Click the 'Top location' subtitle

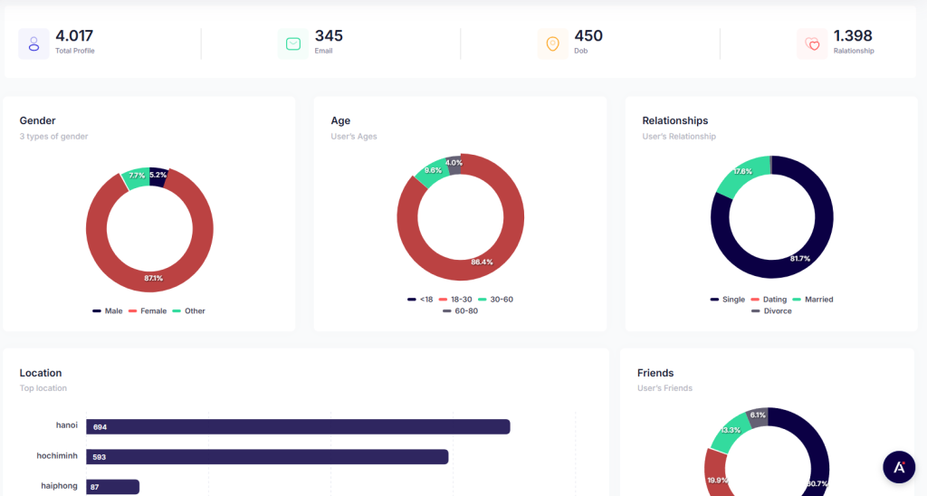tap(43, 388)
